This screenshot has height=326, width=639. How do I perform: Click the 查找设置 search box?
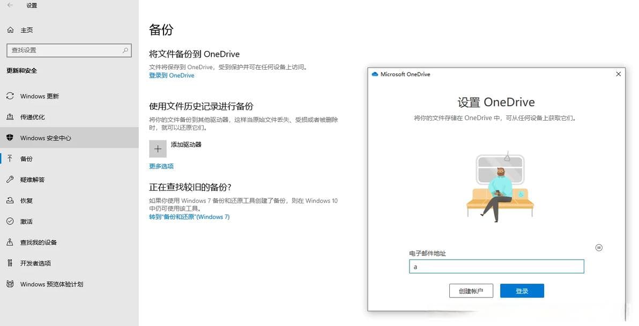point(69,50)
